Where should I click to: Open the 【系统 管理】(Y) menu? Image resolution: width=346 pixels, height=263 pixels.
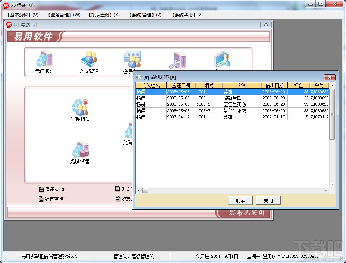145,15
